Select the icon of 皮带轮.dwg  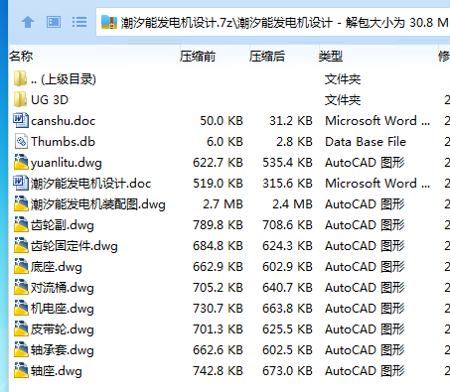[21, 328]
